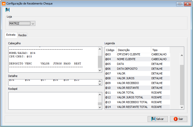This screenshot has height=127, width=193.
Task: Click Legenda list scrollbar down arrow
Action: click(x=182, y=107)
